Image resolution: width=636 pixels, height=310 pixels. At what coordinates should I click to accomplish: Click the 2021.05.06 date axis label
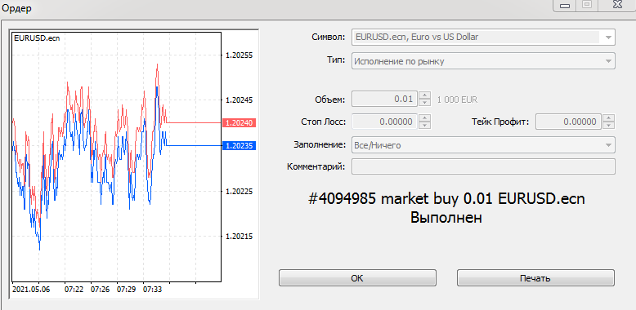pyautogui.click(x=31, y=290)
